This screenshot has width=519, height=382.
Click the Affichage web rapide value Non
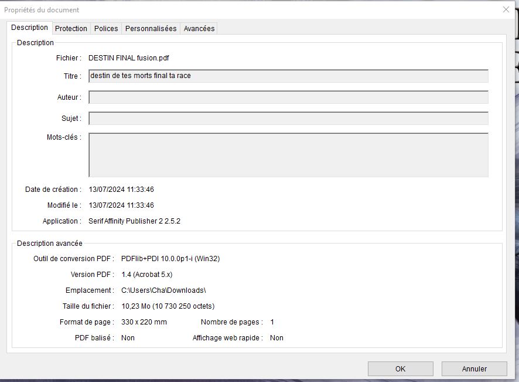(276, 338)
